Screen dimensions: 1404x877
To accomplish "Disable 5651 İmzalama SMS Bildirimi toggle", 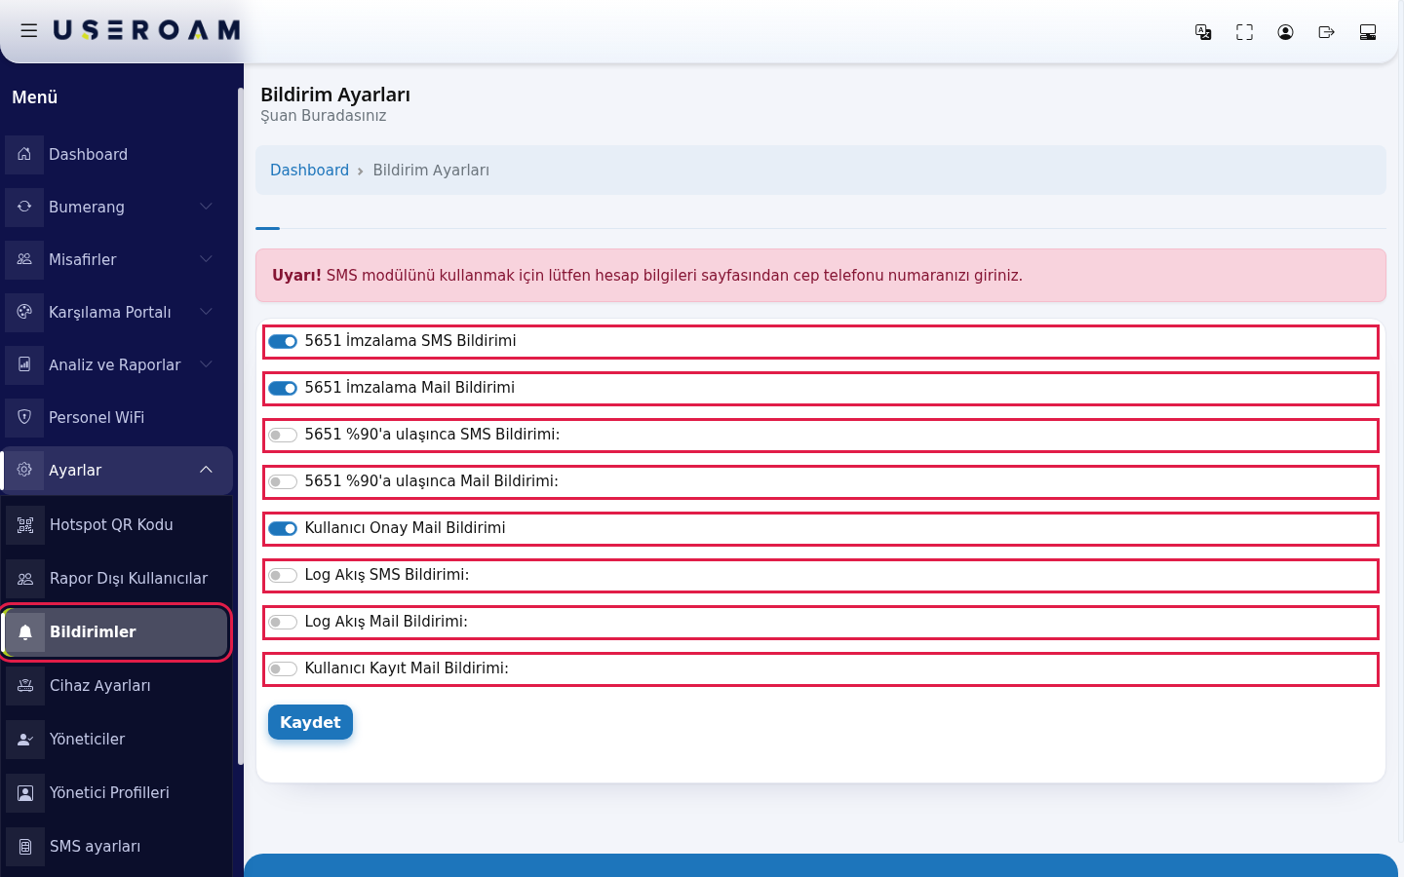I will (x=283, y=341).
